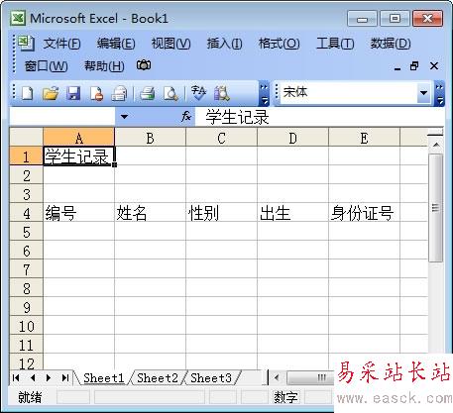453x413 pixels.
Task: Jump to the last sheet tab arrow
Action: click(65, 377)
